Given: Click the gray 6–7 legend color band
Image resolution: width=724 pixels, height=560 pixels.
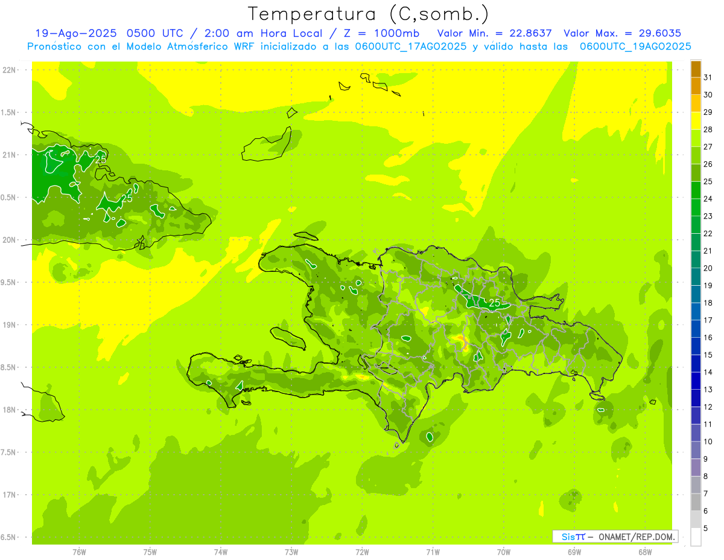Looking at the screenshot, I should (696, 503).
